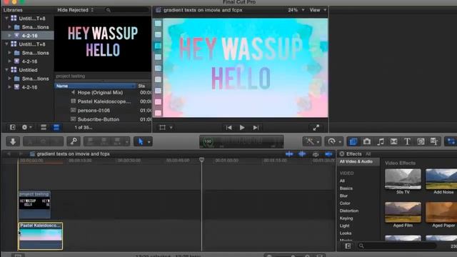This screenshot has height=257, width=457.
Task: Jump to next edit in viewer
Action: 256,128
